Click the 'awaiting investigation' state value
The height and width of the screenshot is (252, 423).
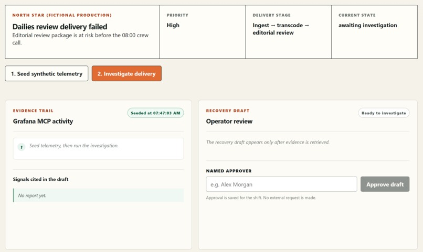[368, 25]
